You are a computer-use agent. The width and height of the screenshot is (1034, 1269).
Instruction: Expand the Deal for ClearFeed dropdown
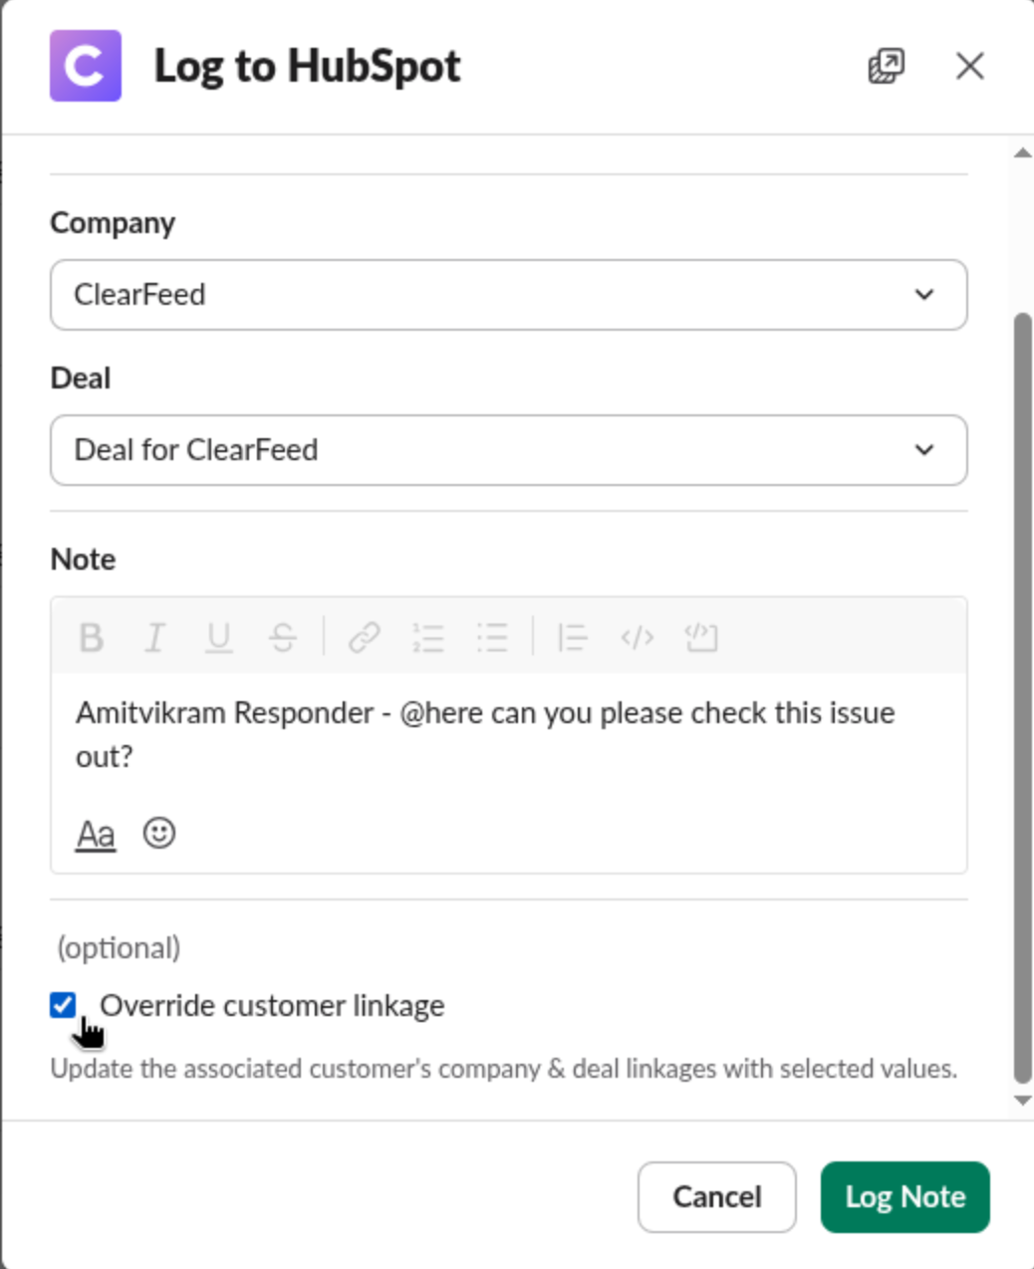coord(508,450)
